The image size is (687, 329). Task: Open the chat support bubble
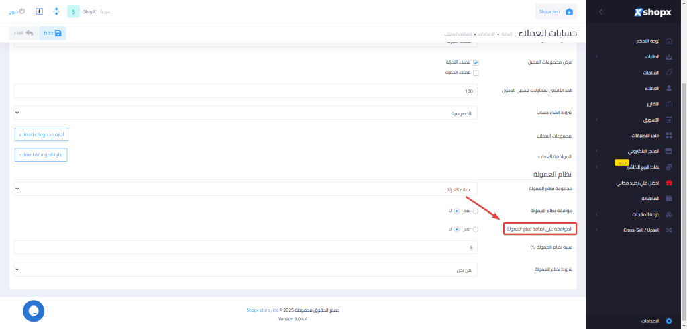[x=34, y=311]
